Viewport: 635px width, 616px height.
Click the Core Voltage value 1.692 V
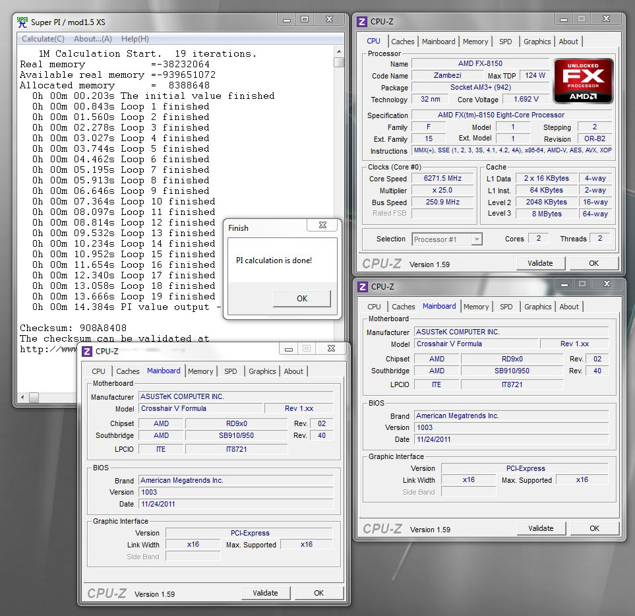[x=526, y=99]
